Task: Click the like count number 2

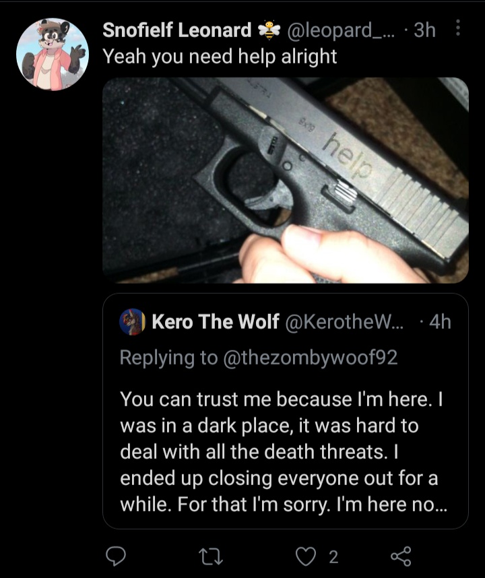Action: point(333,557)
